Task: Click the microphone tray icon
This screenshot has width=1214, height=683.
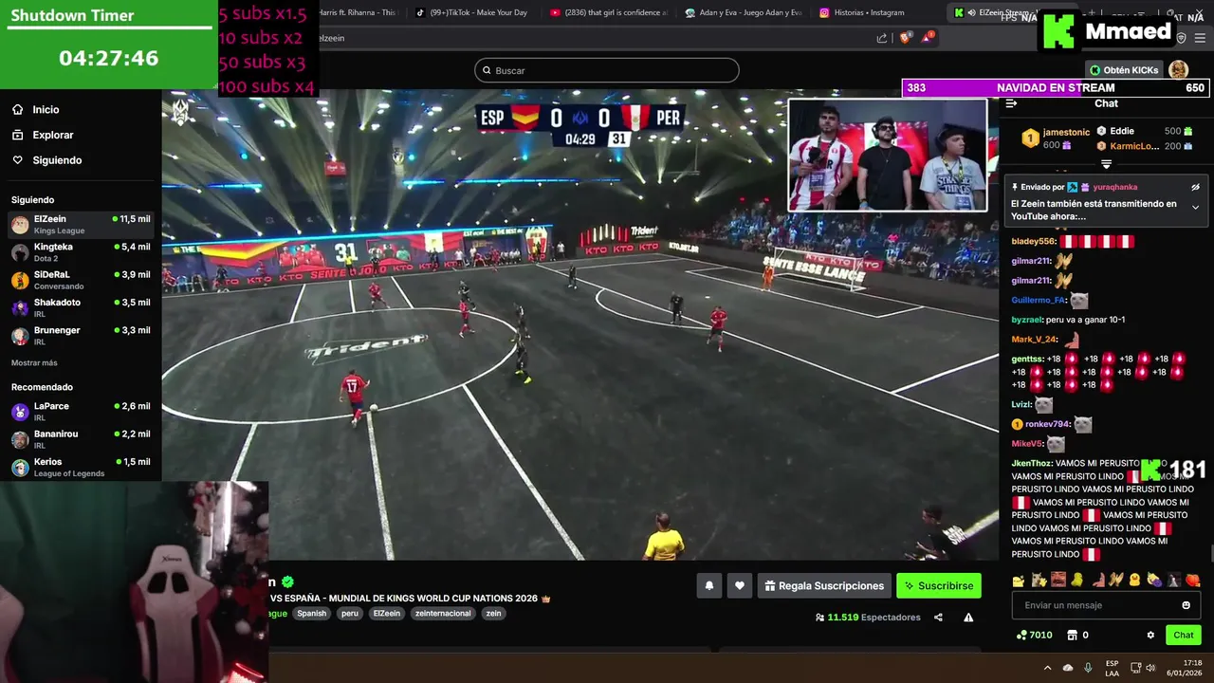Action: pos(1088,668)
